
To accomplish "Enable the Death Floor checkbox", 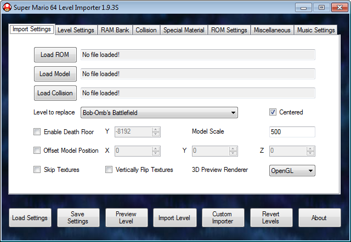I will click(37, 132).
